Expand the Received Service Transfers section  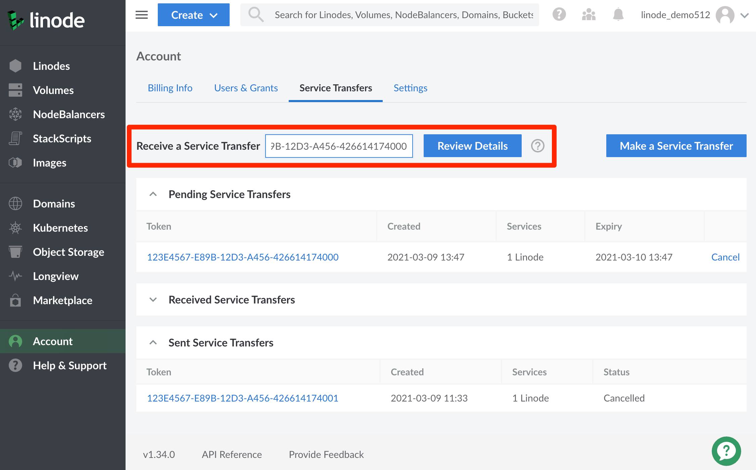(153, 300)
